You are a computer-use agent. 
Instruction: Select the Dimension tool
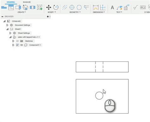pos(96,7)
